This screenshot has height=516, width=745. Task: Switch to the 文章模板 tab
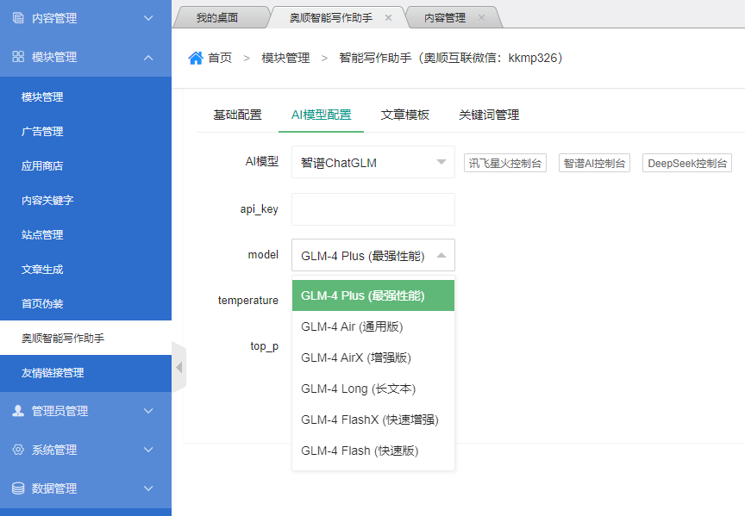[x=404, y=115]
